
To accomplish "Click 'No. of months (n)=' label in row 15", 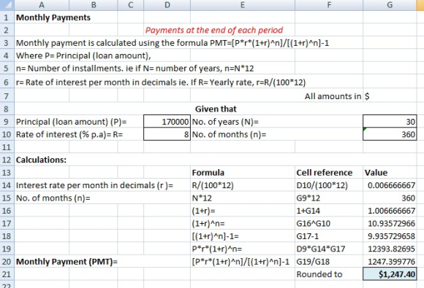I will [x=53, y=198].
